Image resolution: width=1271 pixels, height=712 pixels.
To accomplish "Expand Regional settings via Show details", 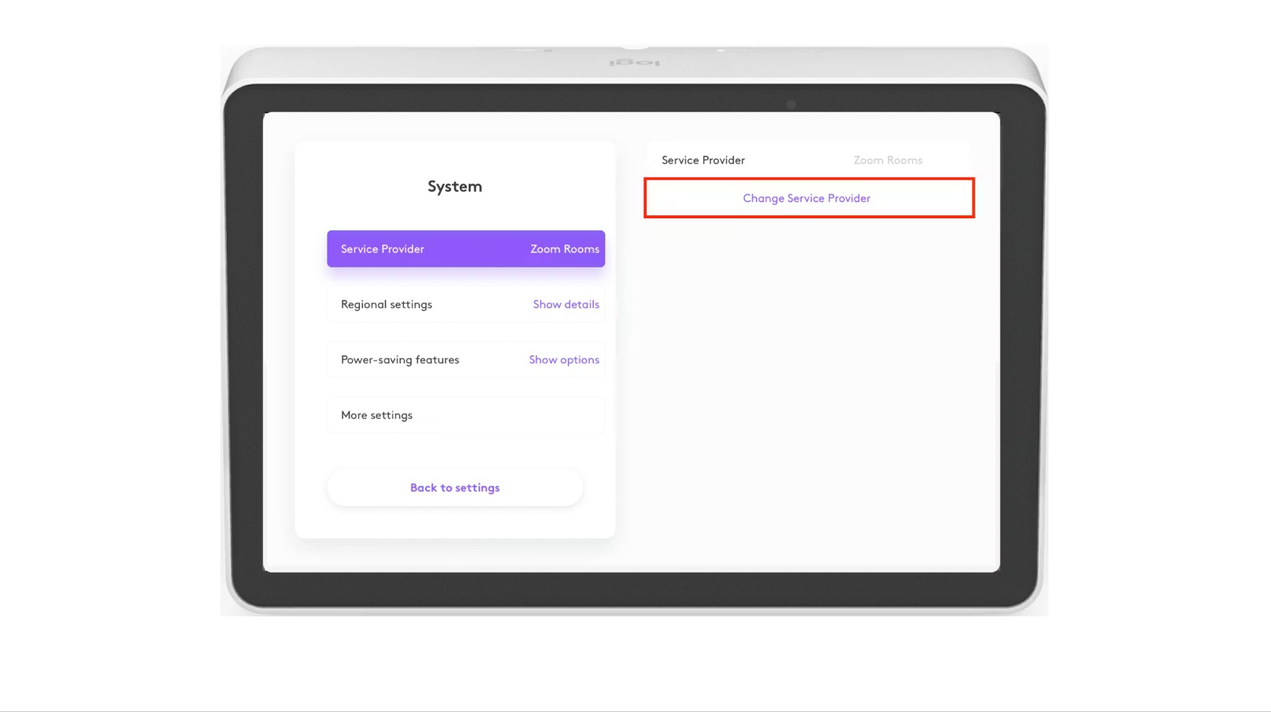I will tap(565, 305).
